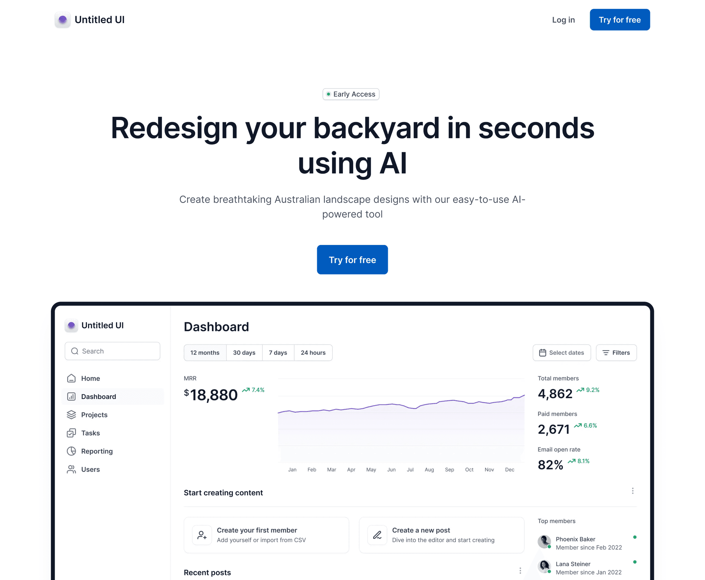Click the MRR line chart
Viewport: 705px width, 580px height.
coord(401,421)
